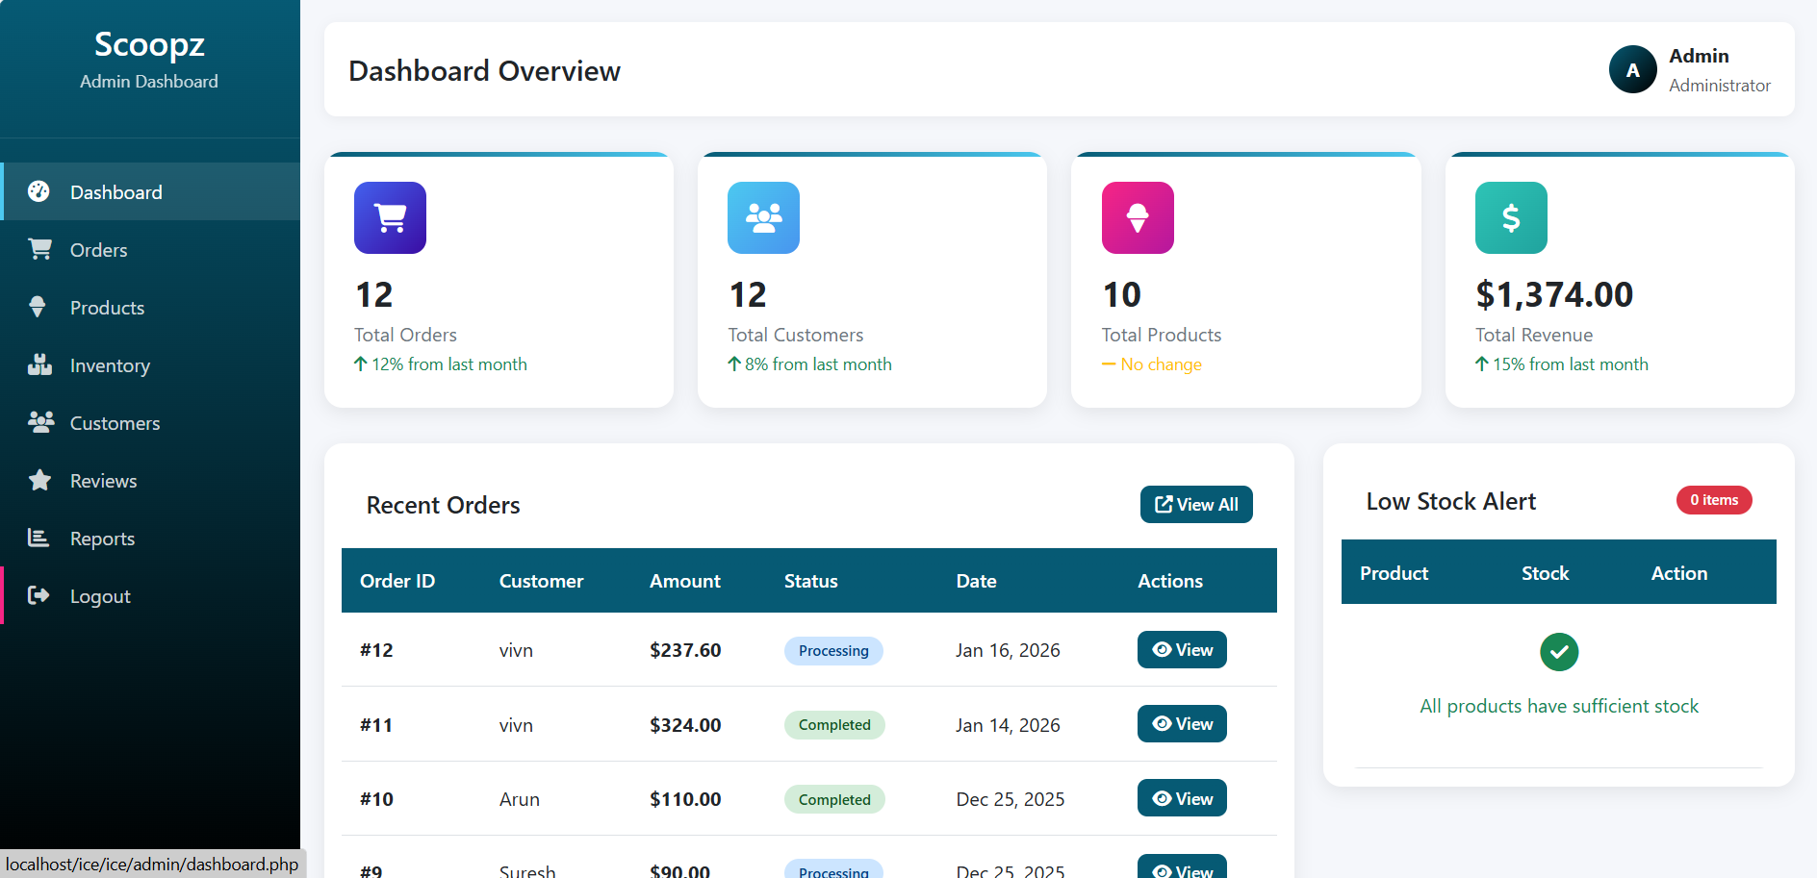Click the ice cream icon on Total Products card
Screen dimensions: 1817x878
[1137, 218]
